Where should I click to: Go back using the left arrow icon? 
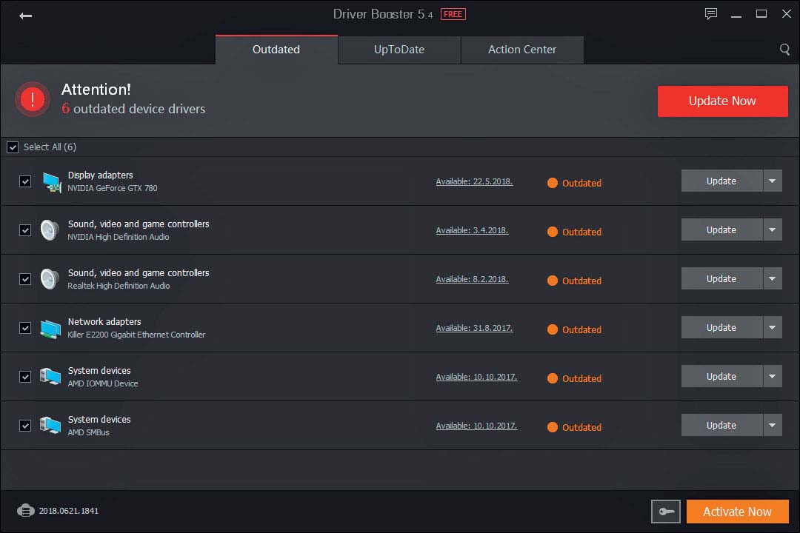pyautogui.click(x=25, y=16)
